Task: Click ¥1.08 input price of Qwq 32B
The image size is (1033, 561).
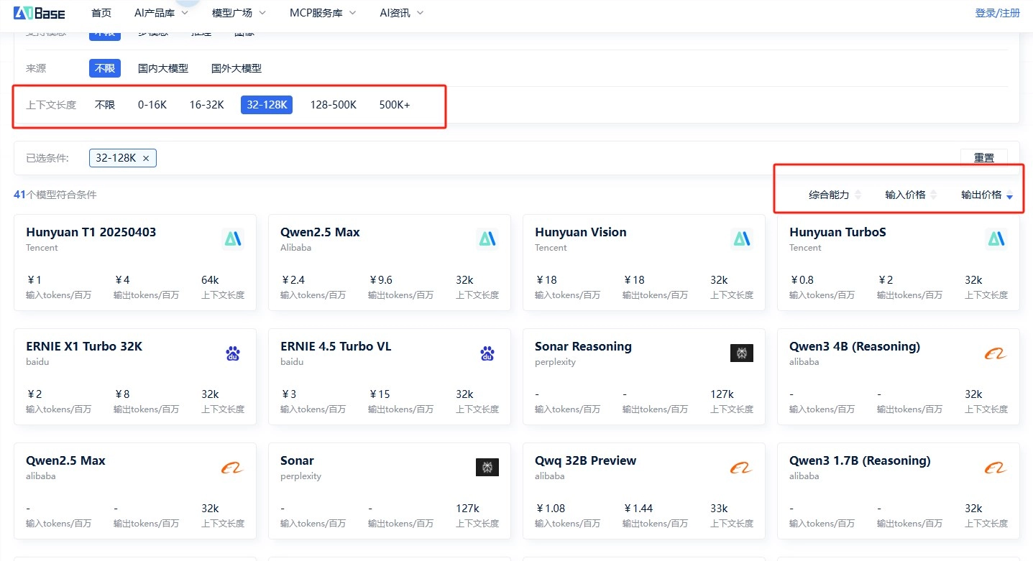Action: [x=550, y=509]
